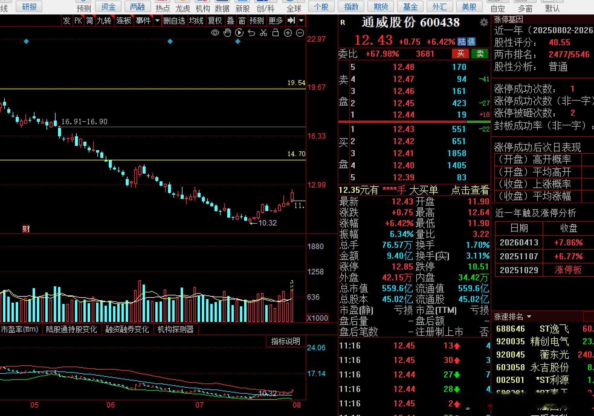Click the 发 button on chart toolbar

point(67,20)
